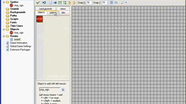Viewport: 186px width, 104px height.
Task: Click the first yellow lock icon
Action: pyautogui.click(x=69, y=3)
